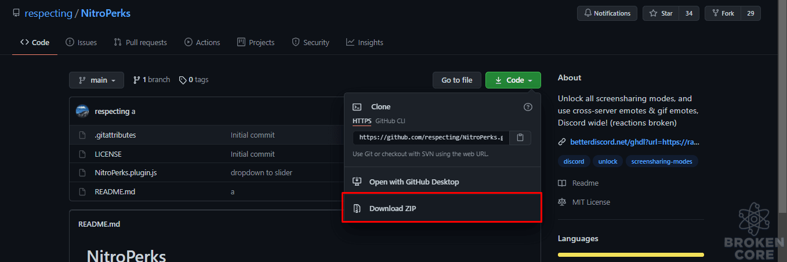This screenshot has height=262, width=787.
Task: View the 0 tags link
Action: (194, 80)
